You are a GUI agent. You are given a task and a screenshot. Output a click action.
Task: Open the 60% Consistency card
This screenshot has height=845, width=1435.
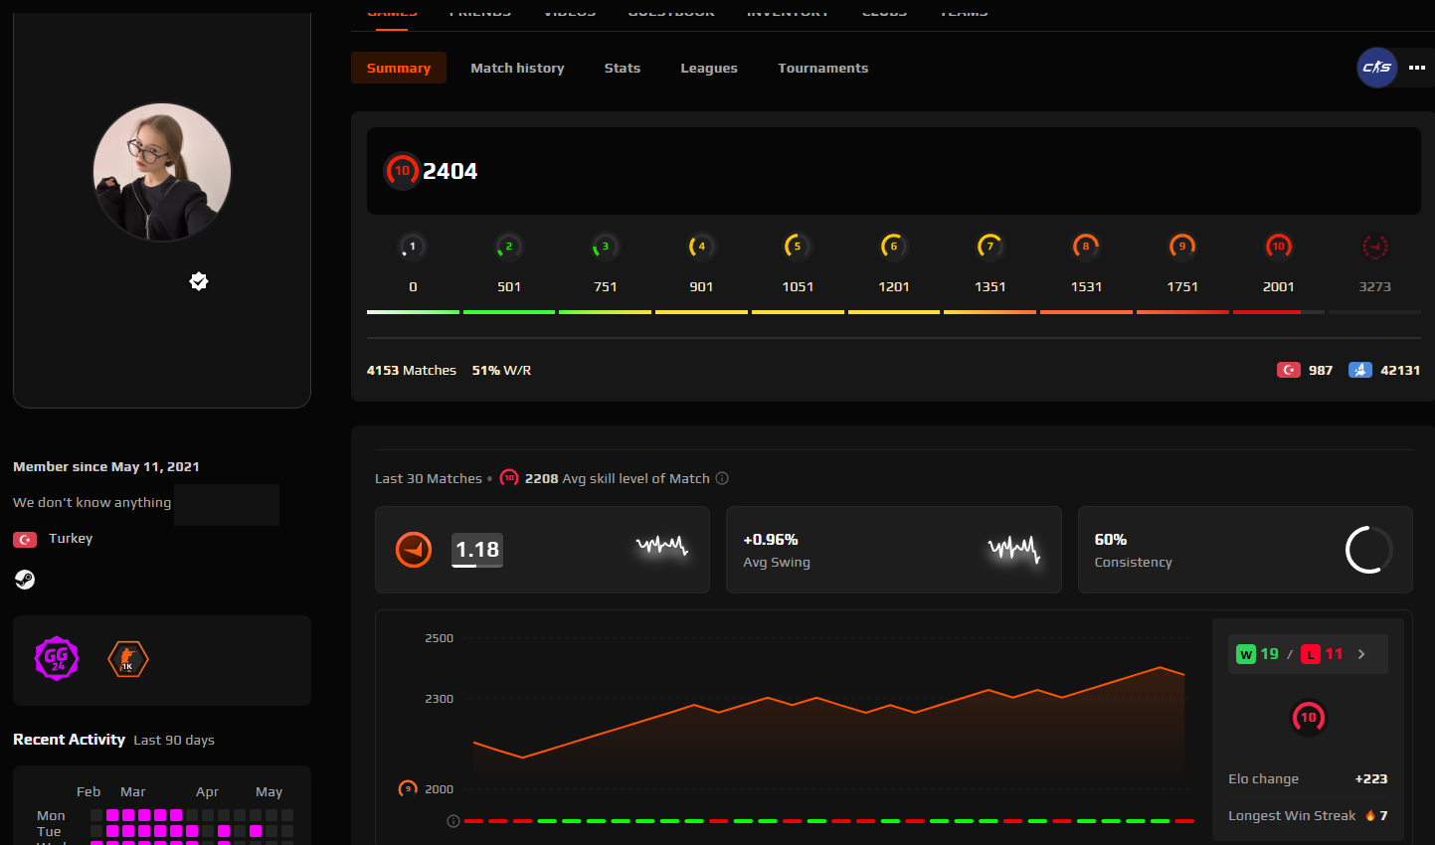(1245, 550)
